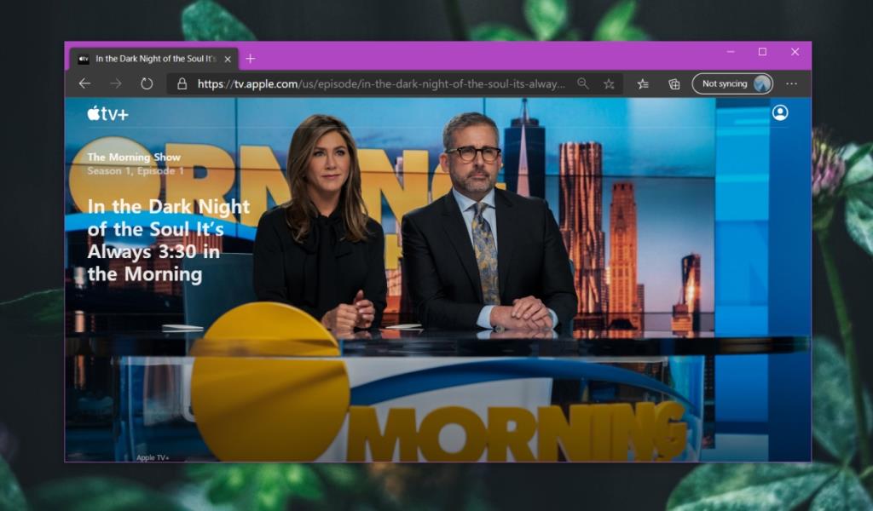Expand the Not syncing profile panel
Screen dimensions: 873x511
point(731,83)
